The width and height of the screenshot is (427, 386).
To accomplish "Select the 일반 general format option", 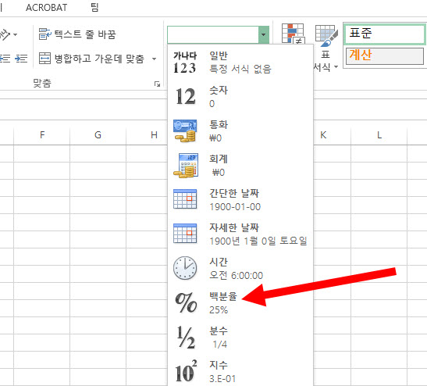I will coord(240,63).
